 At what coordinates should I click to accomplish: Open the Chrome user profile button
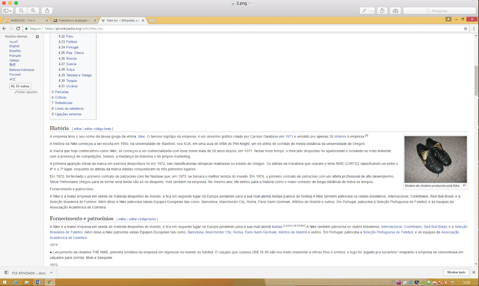448,19
